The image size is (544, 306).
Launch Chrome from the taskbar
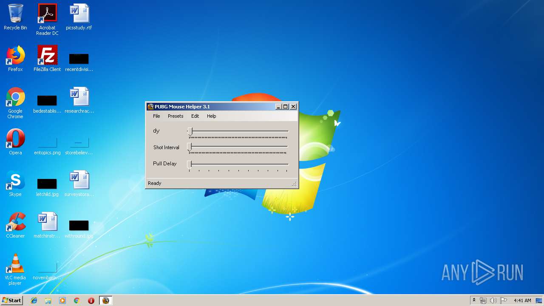(77, 300)
